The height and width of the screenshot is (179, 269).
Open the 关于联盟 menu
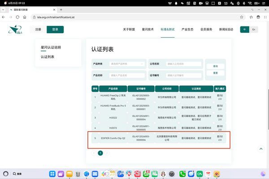(x=129, y=30)
